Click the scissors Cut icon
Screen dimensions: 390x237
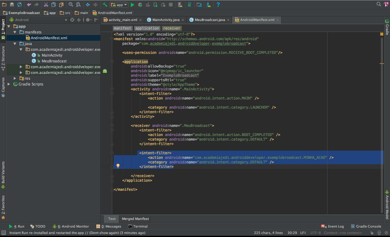click(46, 5)
